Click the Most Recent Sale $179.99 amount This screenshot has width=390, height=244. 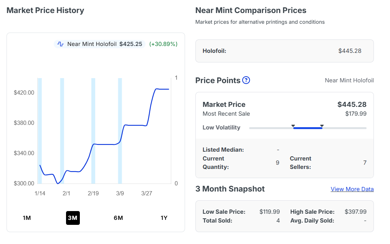[355, 114]
